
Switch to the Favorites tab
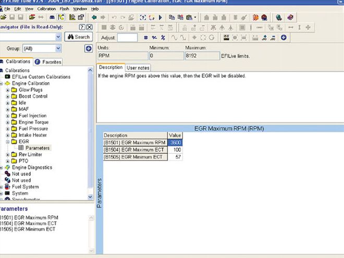[x=48, y=62]
